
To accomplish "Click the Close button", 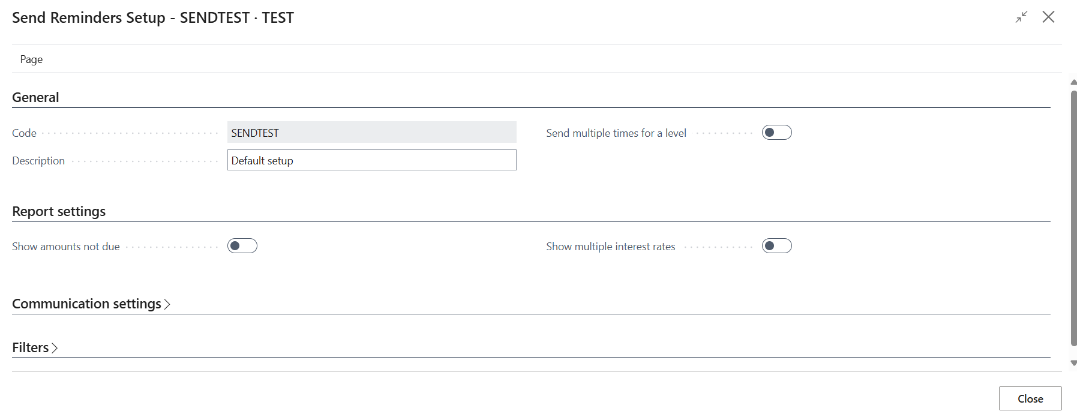I will coord(1030,398).
